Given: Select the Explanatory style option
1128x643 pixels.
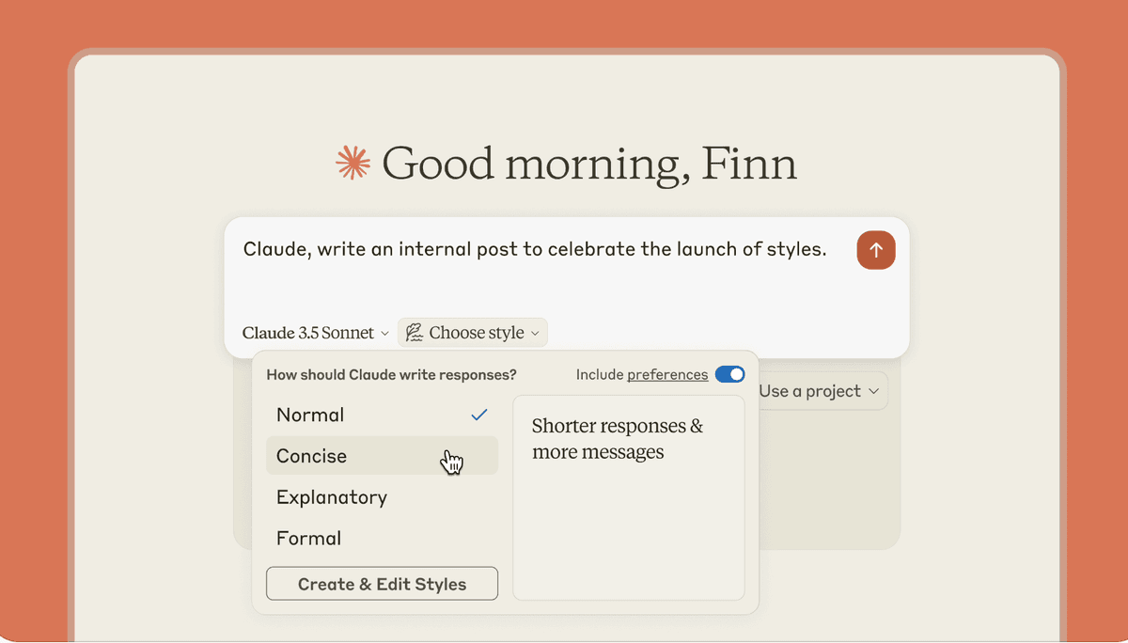Looking at the screenshot, I should (x=331, y=497).
